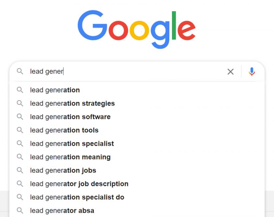Choose 'lead generator job description' suggestion

79,184
